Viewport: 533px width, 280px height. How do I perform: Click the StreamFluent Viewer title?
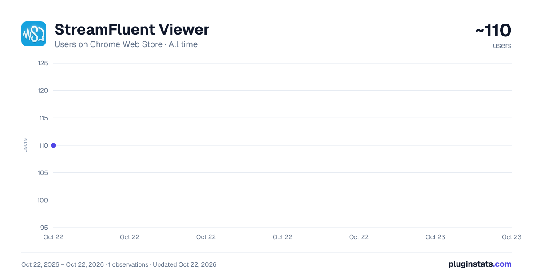[x=131, y=30]
